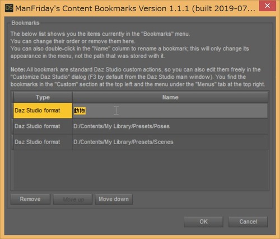This screenshot has height=239, width=280.
Task: Click inside the bookmark name edit field
Action: point(170,111)
